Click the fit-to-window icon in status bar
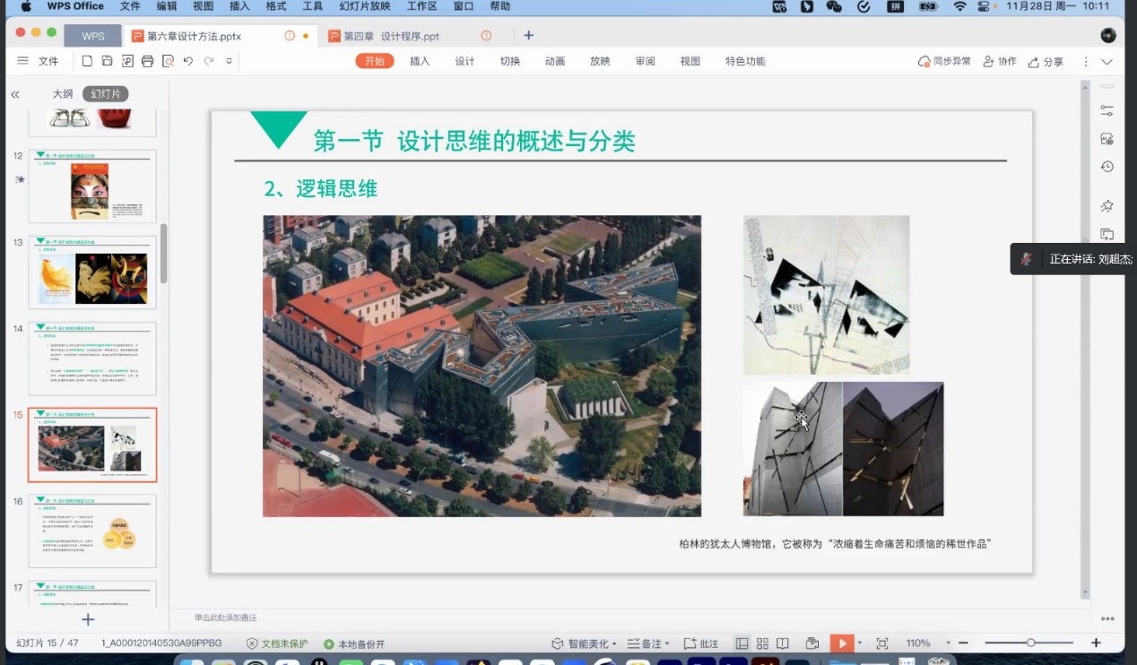 881,643
